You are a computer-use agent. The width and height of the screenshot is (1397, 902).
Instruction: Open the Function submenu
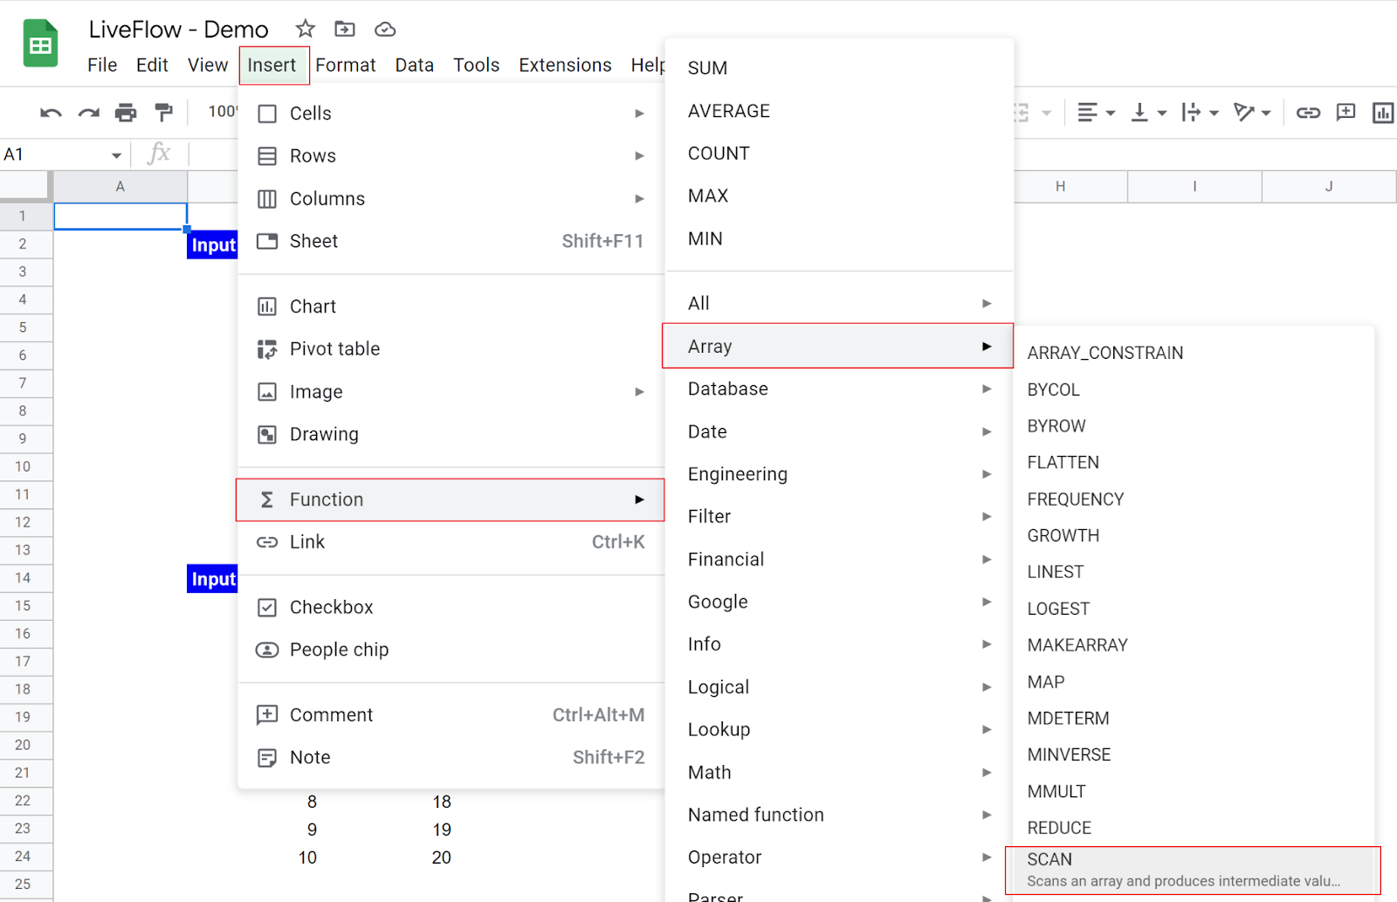[x=451, y=499]
